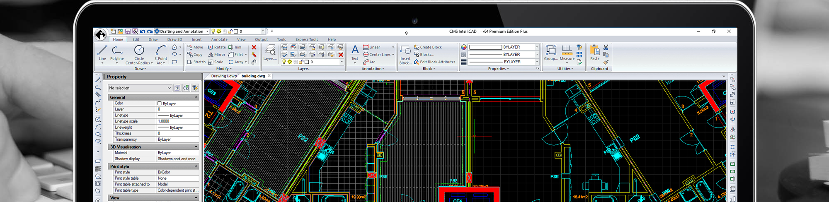Collapse the General section
Image resolution: width=829 pixels, height=202 pixels.
[x=196, y=97]
